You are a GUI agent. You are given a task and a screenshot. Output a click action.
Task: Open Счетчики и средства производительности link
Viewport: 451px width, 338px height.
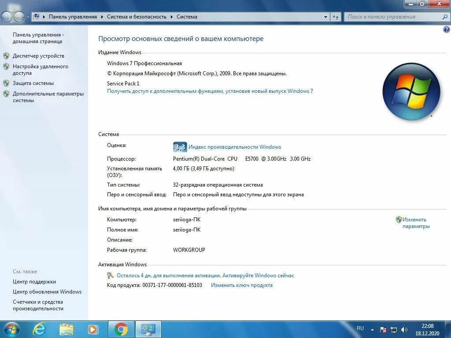pos(38,305)
